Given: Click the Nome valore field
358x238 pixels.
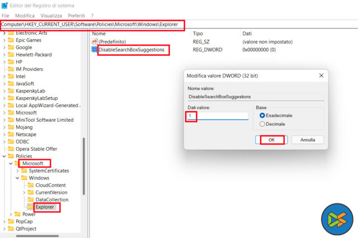Looking at the screenshot, I should point(256,97).
